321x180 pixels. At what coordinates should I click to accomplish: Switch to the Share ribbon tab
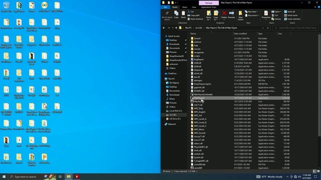pos(185,7)
